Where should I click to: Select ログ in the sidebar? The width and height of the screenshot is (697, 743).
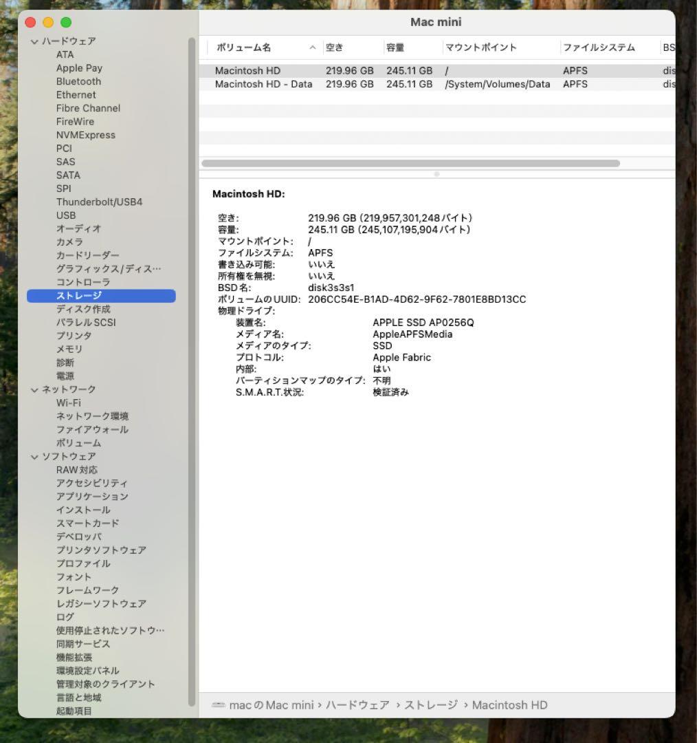point(65,616)
